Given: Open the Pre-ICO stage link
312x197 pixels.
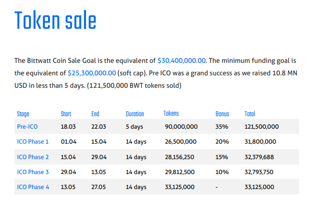Looking at the screenshot, I should [27, 127].
